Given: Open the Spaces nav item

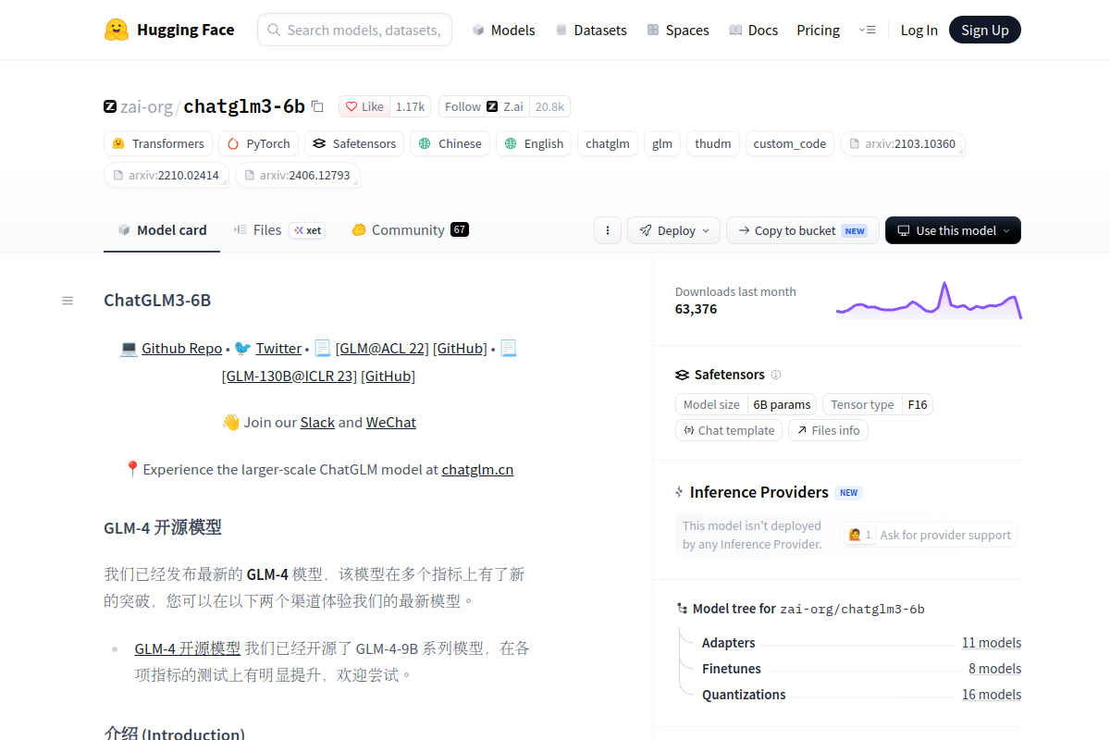Looking at the screenshot, I should (x=678, y=30).
